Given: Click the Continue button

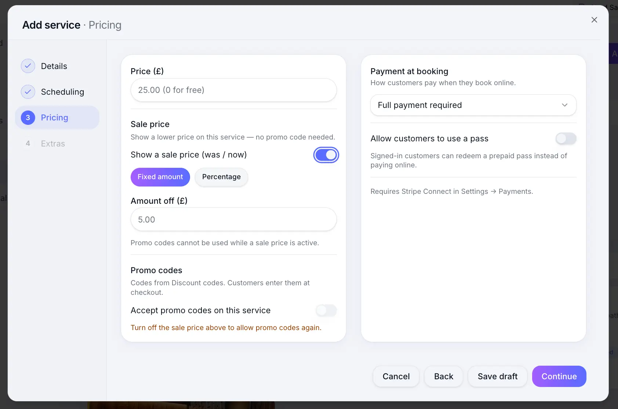Looking at the screenshot, I should point(559,376).
